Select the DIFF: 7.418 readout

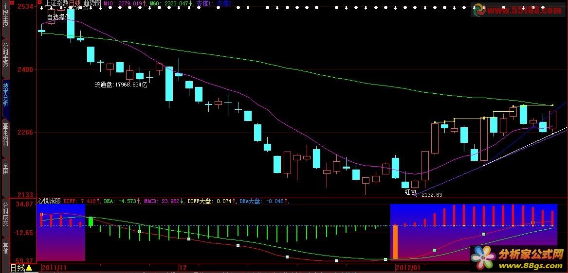coord(82,201)
